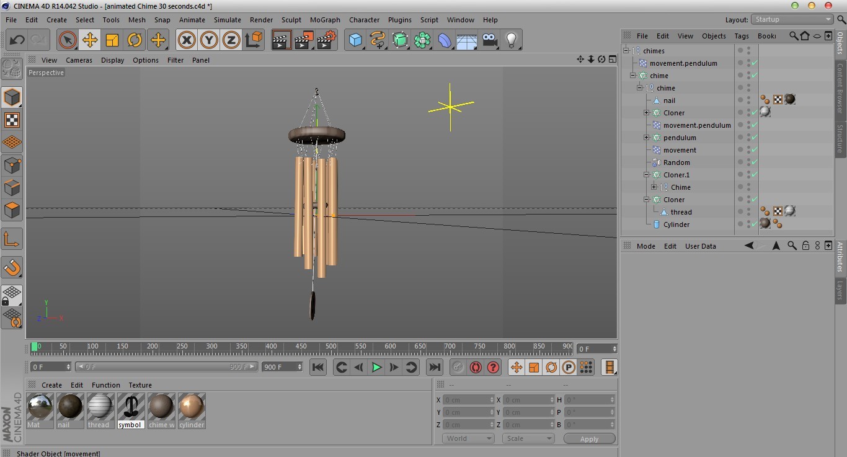Click frame 500 on the timeline ruler
The width and height of the screenshot is (847, 457).
point(330,347)
